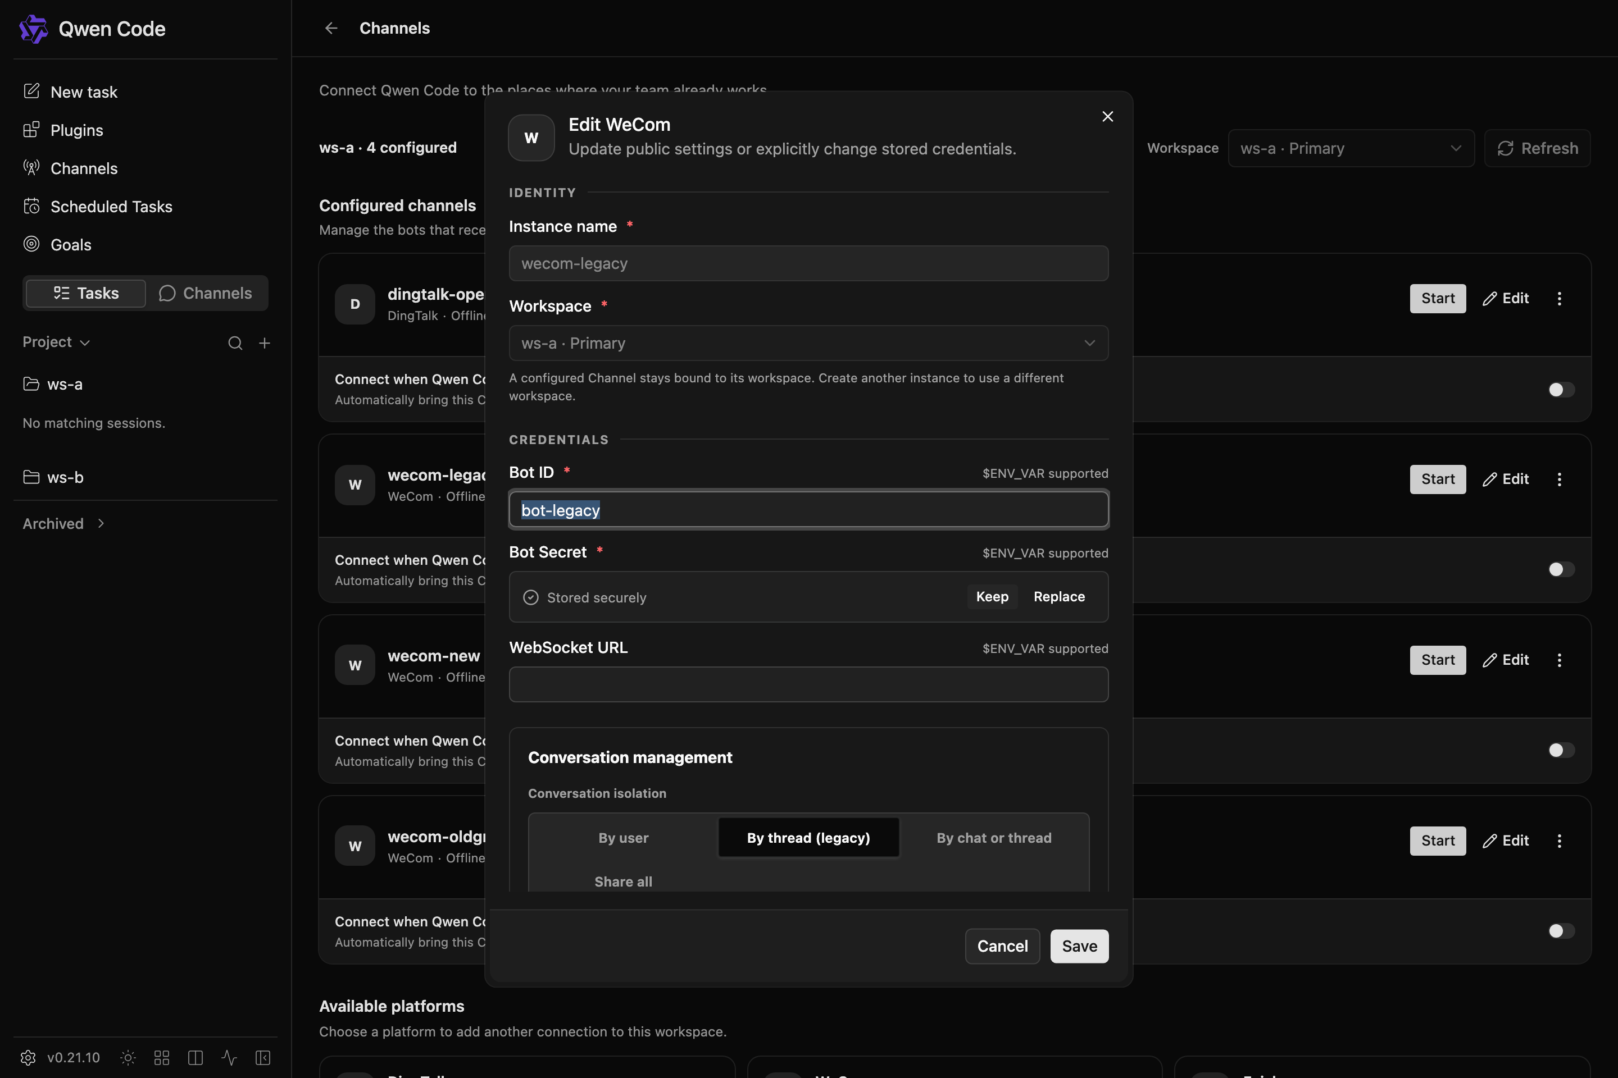Screen dimensions: 1618x1078
Task: Edit the wecom-new channel
Action: [1506, 660]
